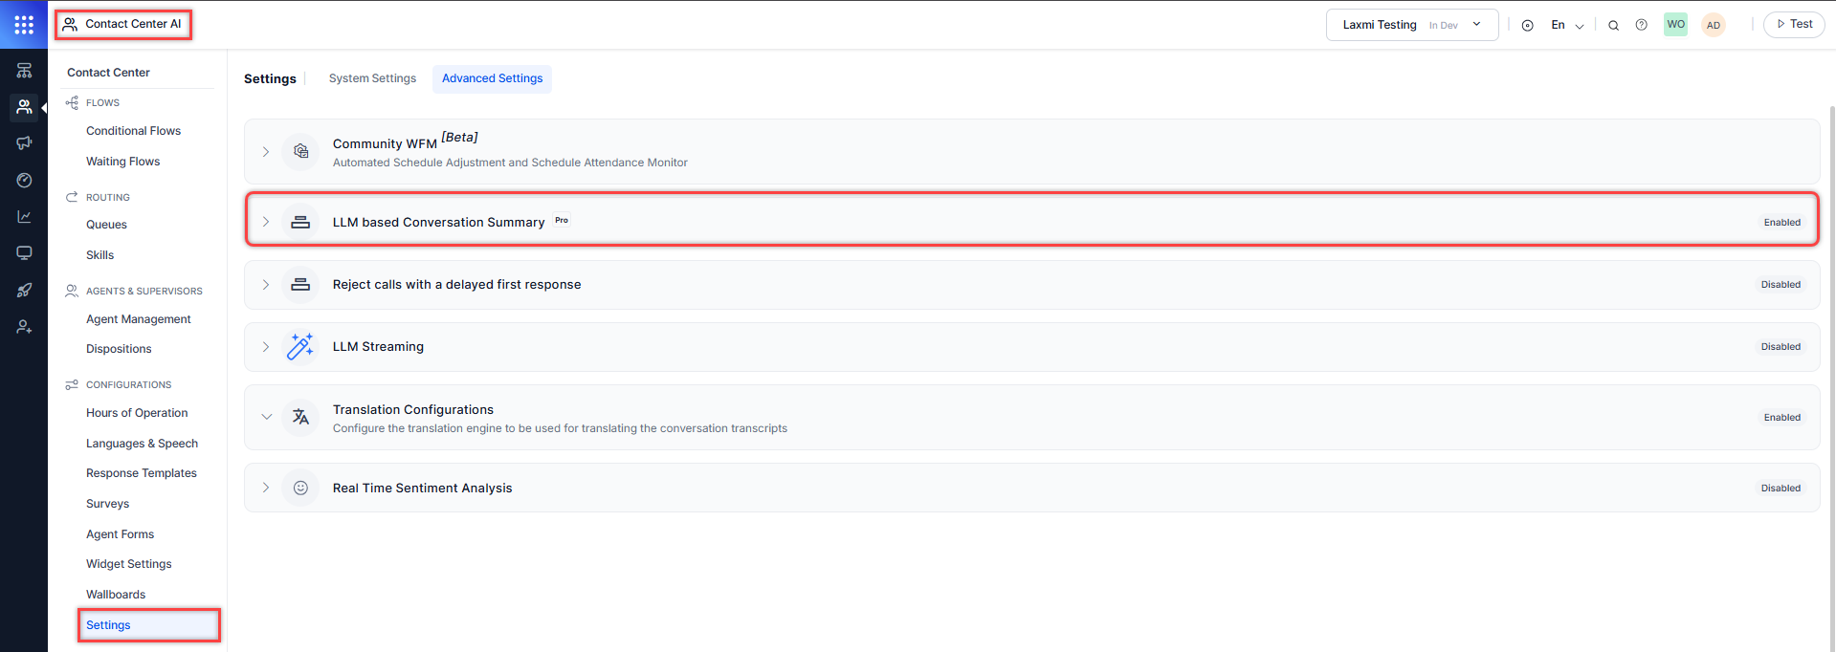Open the En language dropdown
This screenshot has height=652, width=1836.
pos(1566,25)
